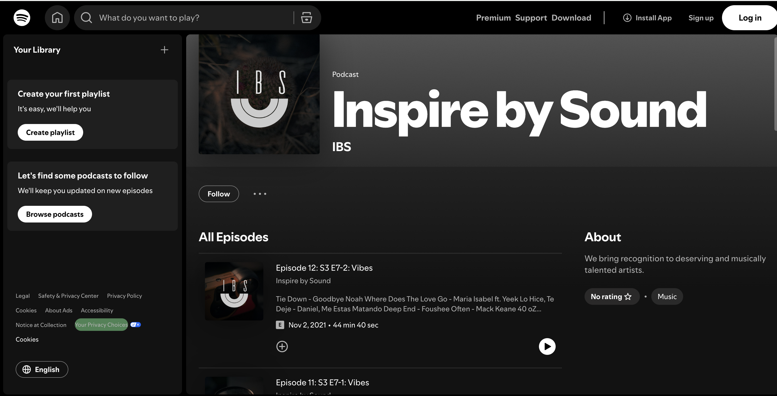Screen dimensions: 777x396
Task: Open the Cookies link beside About Ads
Action: (26, 310)
